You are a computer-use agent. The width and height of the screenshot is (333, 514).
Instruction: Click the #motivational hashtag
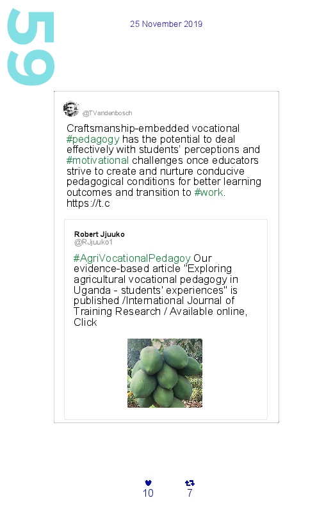(x=97, y=160)
